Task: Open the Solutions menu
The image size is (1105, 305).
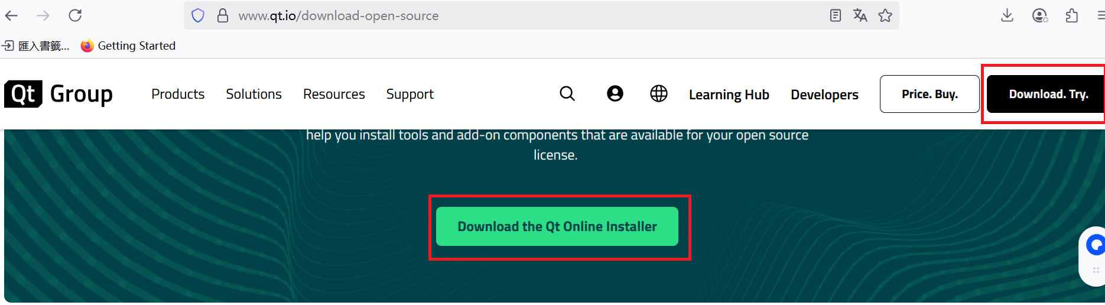Action: coord(253,94)
